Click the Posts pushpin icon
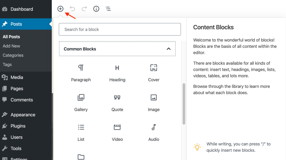Image resolution: width=286 pixels, height=160 pixels. [5, 24]
